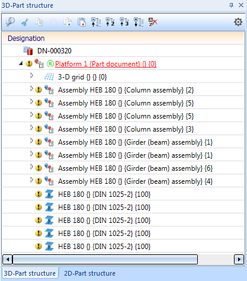Click the expand-to-level-2 toolbar icon
247x281 pixels.
click(110, 22)
